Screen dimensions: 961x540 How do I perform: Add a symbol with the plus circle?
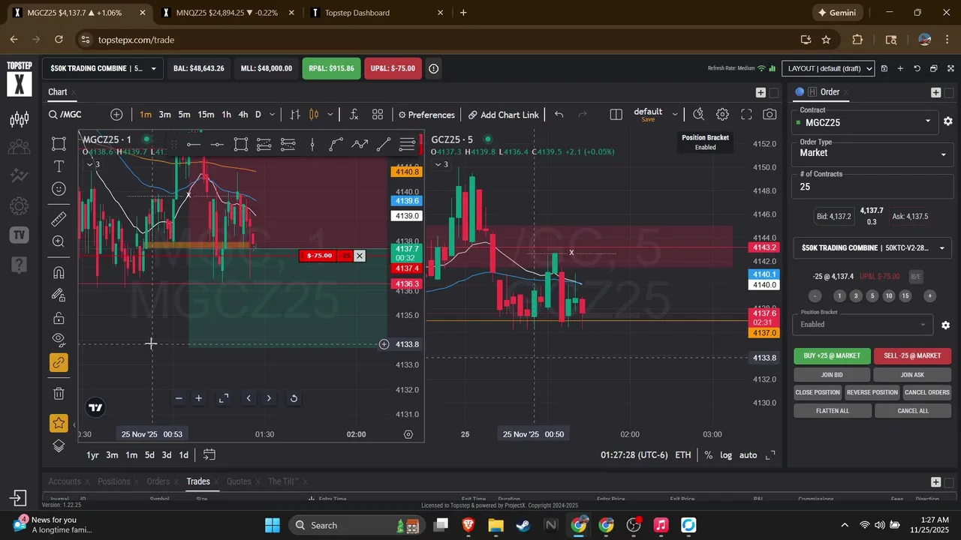tap(116, 115)
